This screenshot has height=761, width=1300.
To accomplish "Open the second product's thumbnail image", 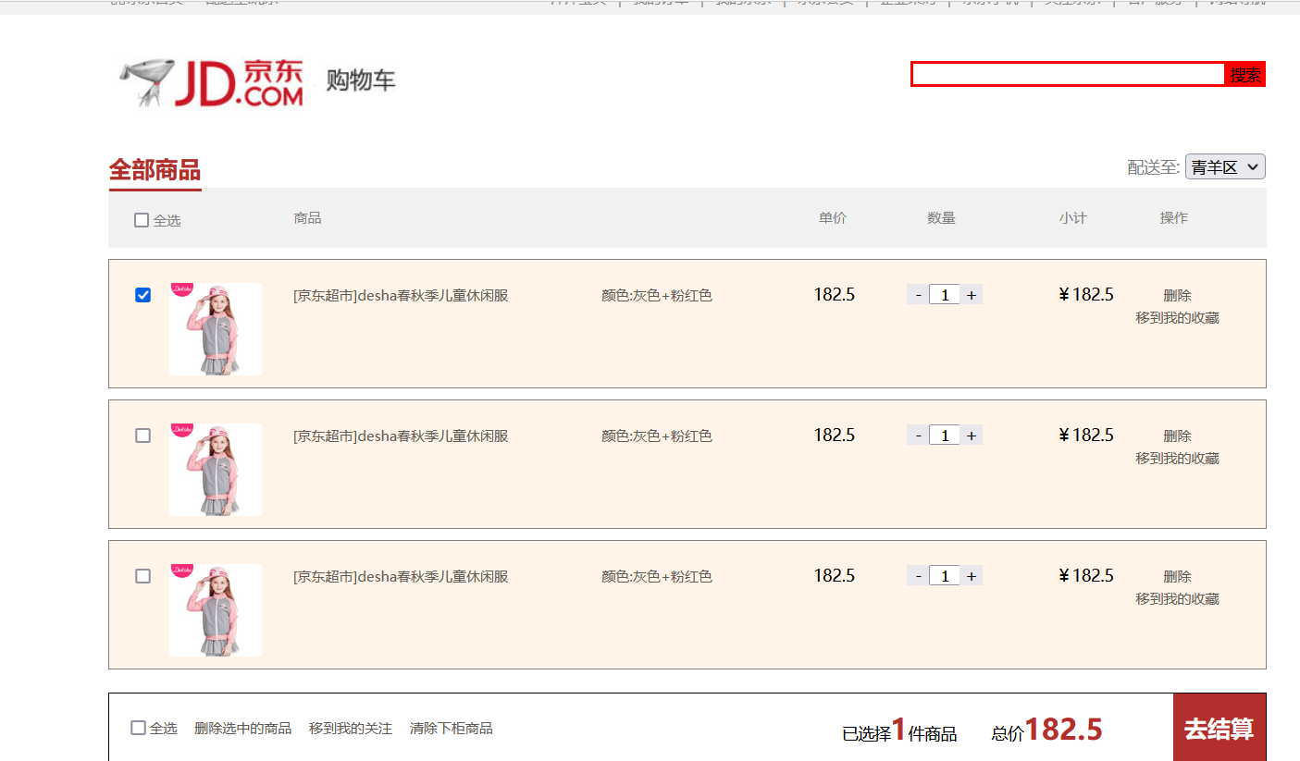I will click(216, 470).
